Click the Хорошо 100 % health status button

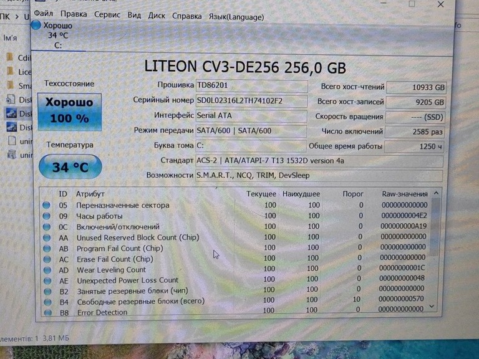coord(70,112)
